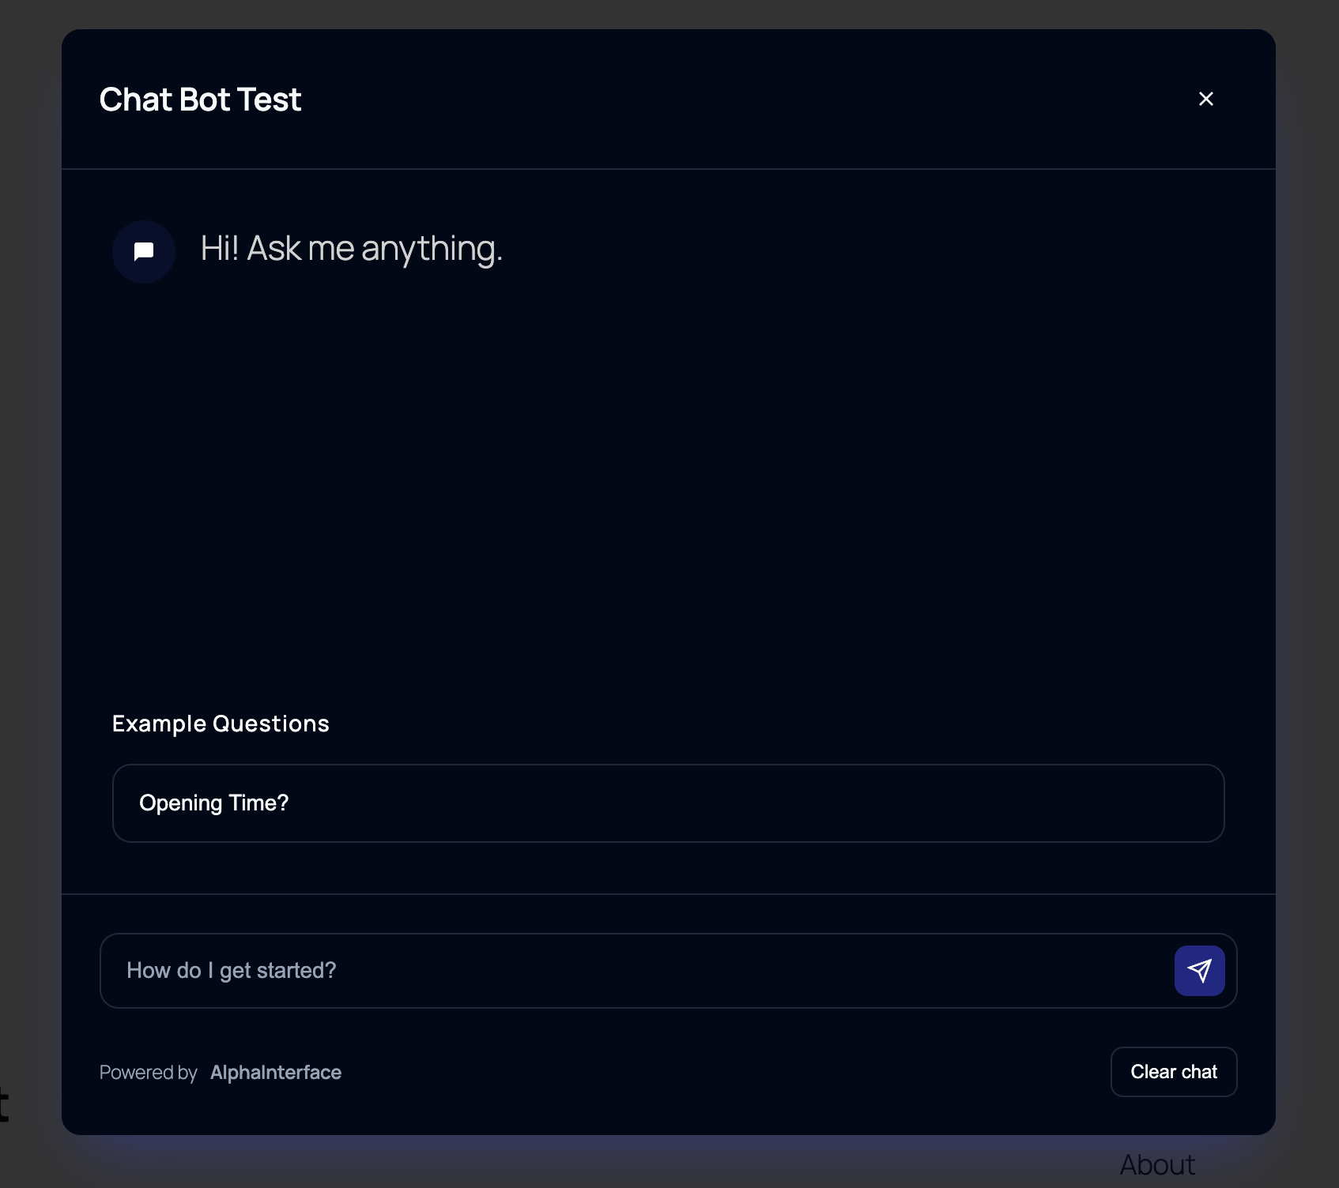Close the Chat Bot Test dialog
This screenshot has width=1339, height=1188.
tap(1206, 99)
